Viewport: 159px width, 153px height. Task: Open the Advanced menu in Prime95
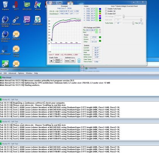pos(12,73)
